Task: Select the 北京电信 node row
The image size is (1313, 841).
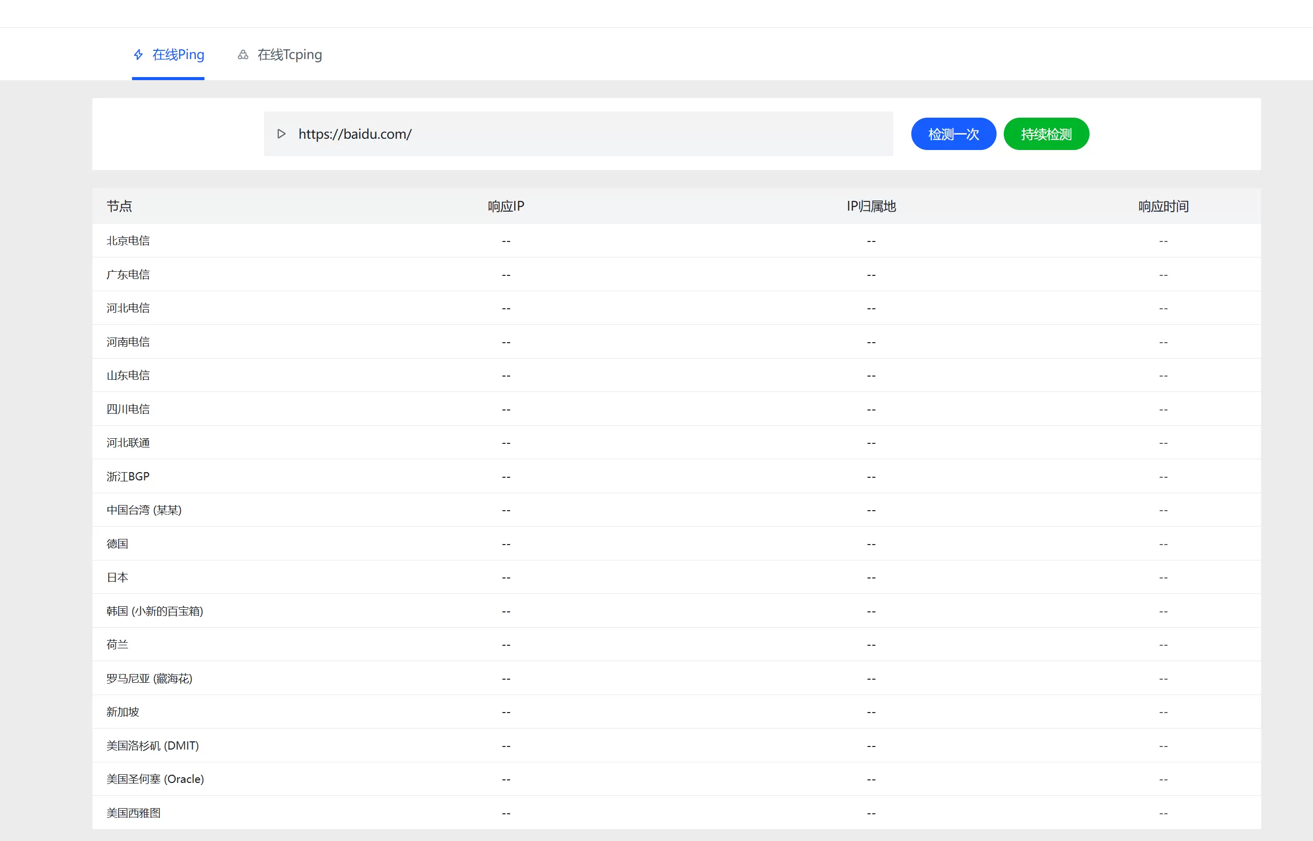Action: click(128, 241)
